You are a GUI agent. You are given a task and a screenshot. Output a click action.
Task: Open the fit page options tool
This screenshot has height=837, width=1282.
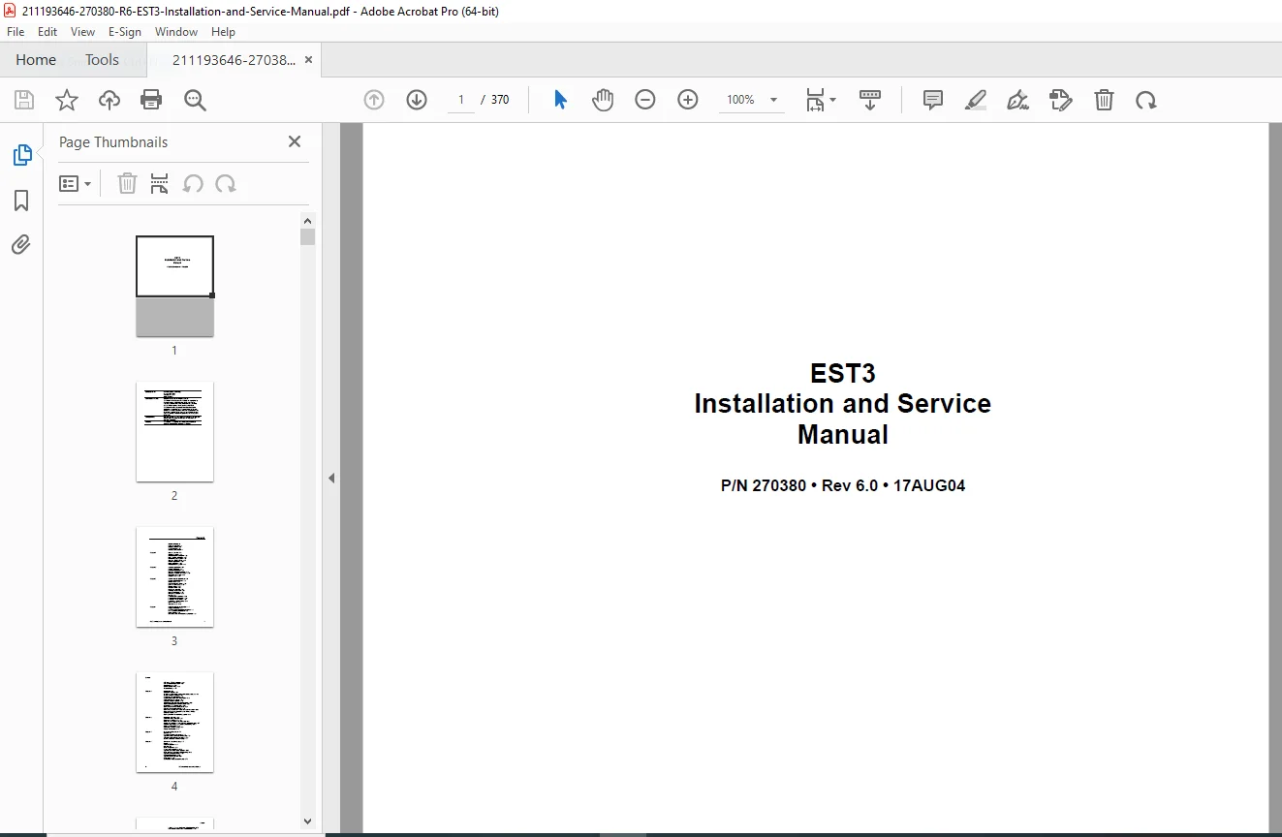point(821,100)
